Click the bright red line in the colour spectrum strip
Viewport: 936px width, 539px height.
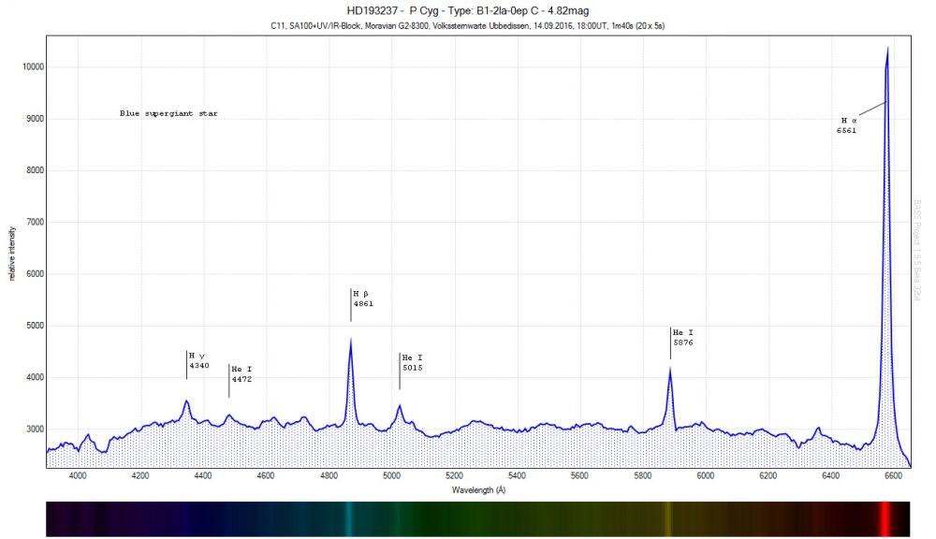tap(885, 518)
